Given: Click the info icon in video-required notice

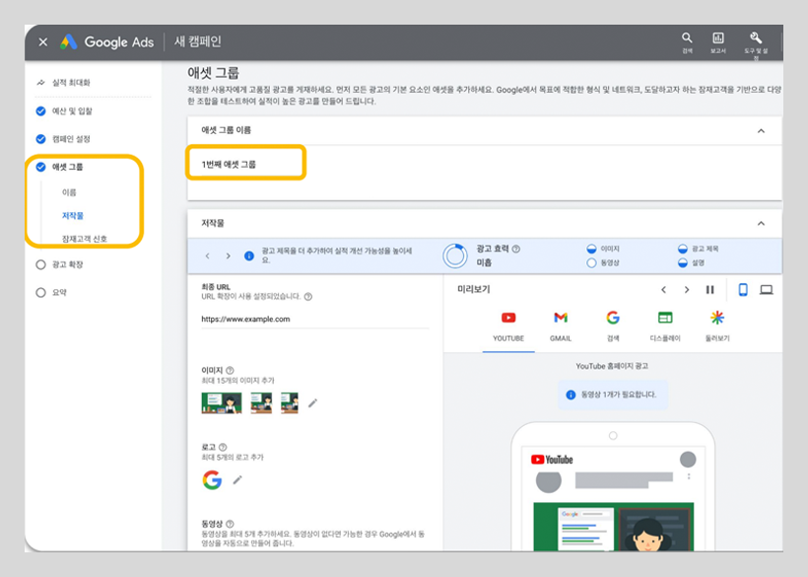Looking at the screenshot, I should coord(571,395).
